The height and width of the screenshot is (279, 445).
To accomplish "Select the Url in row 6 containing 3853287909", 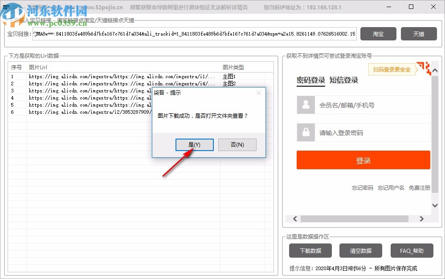I will click(x=90, y=112).
